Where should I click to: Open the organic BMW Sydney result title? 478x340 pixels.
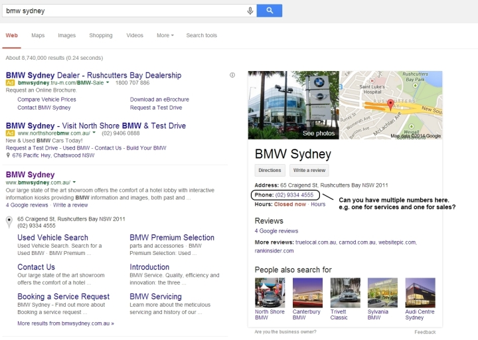pos(30,175)
